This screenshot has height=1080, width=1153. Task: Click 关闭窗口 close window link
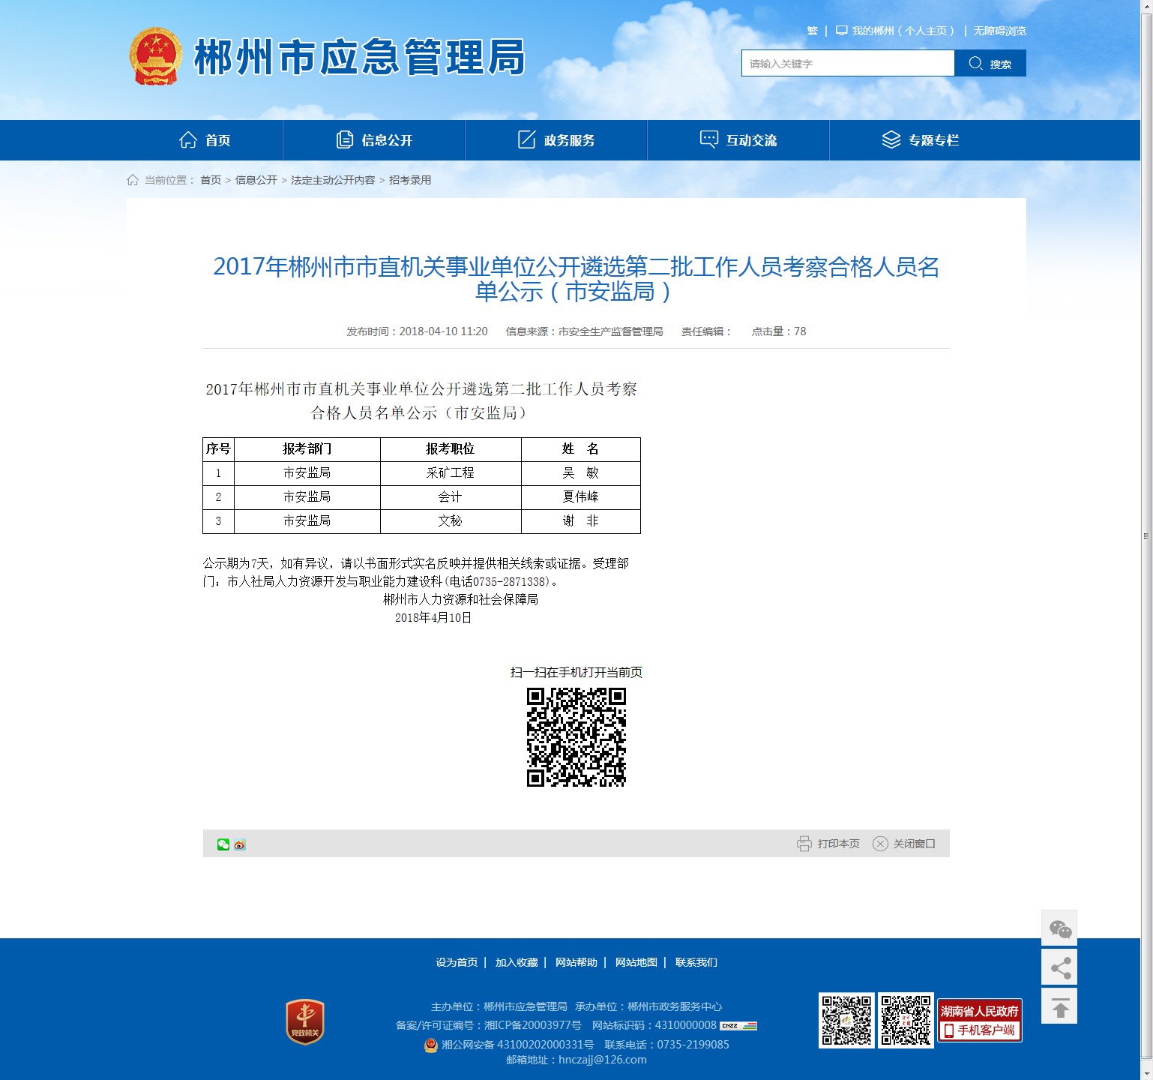coord(914,844)
